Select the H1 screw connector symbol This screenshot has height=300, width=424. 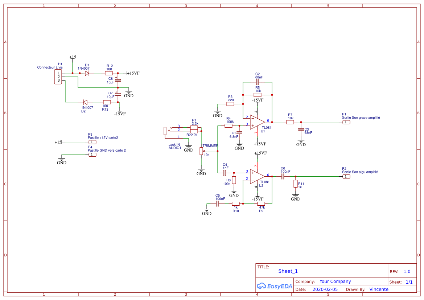[58, 77]
